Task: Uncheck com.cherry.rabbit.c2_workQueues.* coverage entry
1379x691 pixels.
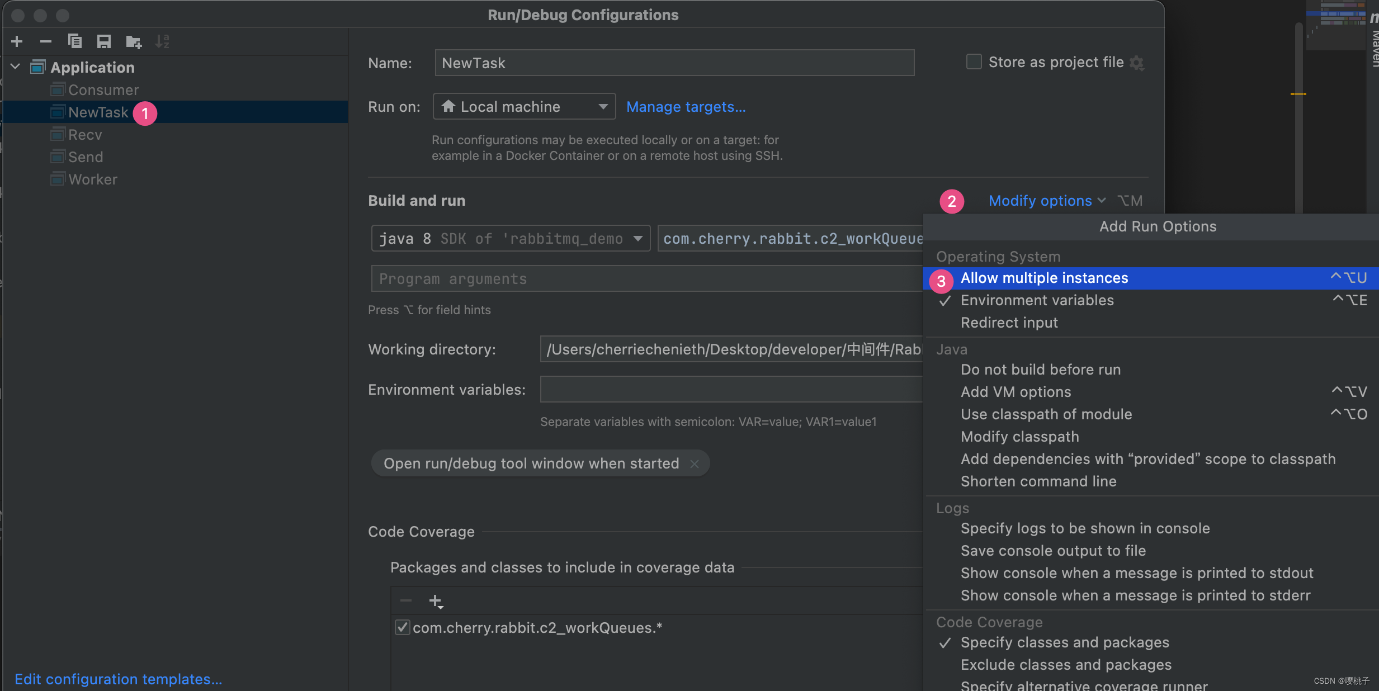Action: coord(402,627)
